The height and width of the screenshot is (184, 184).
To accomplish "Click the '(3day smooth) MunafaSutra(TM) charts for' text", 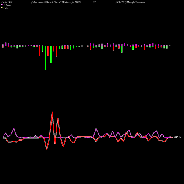I will coord(53,2).
